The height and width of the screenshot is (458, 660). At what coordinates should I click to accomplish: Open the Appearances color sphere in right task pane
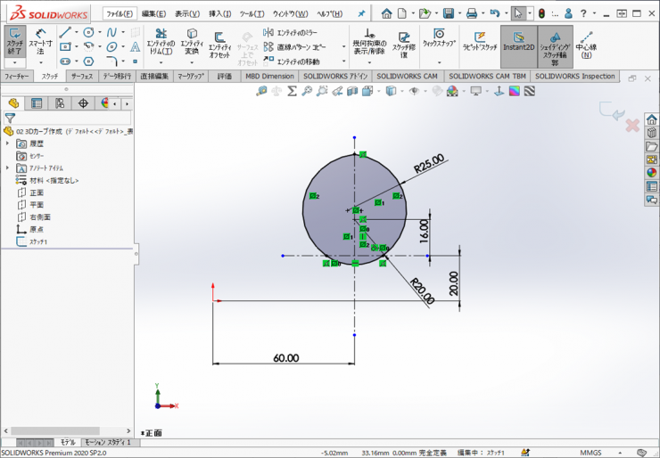point(651,173)
